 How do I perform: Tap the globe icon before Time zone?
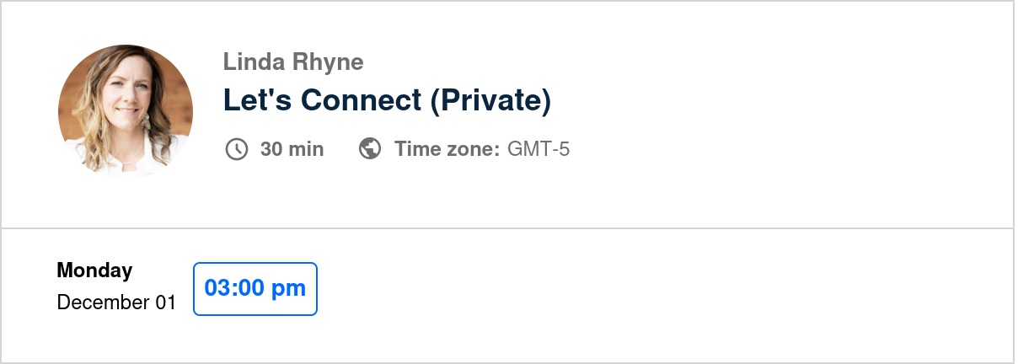370,149
